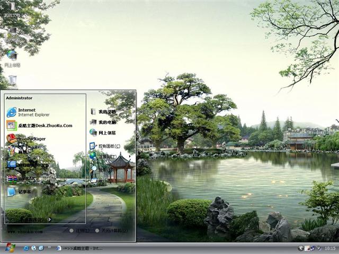Open Internet Explorer from the Start menu
This screenshot has height=254, width=339.
pos(28,112)
